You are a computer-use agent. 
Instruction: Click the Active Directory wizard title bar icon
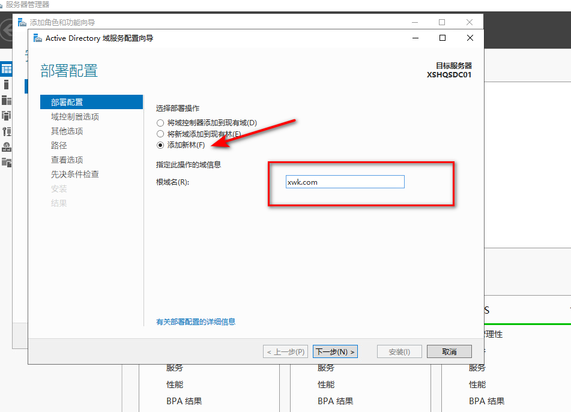(37, 38)
